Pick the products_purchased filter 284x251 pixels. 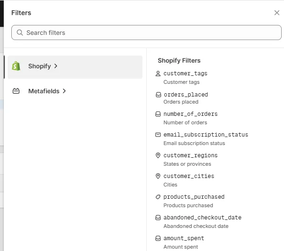194,197
